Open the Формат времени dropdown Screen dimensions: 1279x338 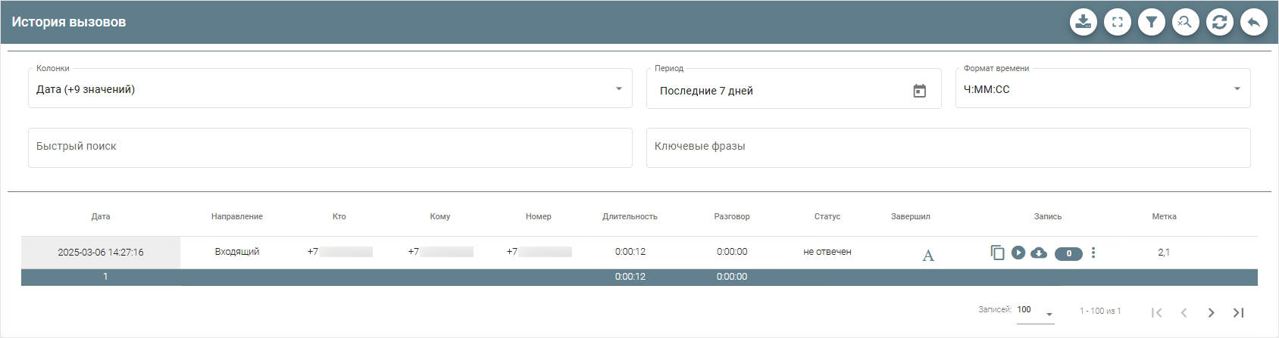tap(1237, 89)
